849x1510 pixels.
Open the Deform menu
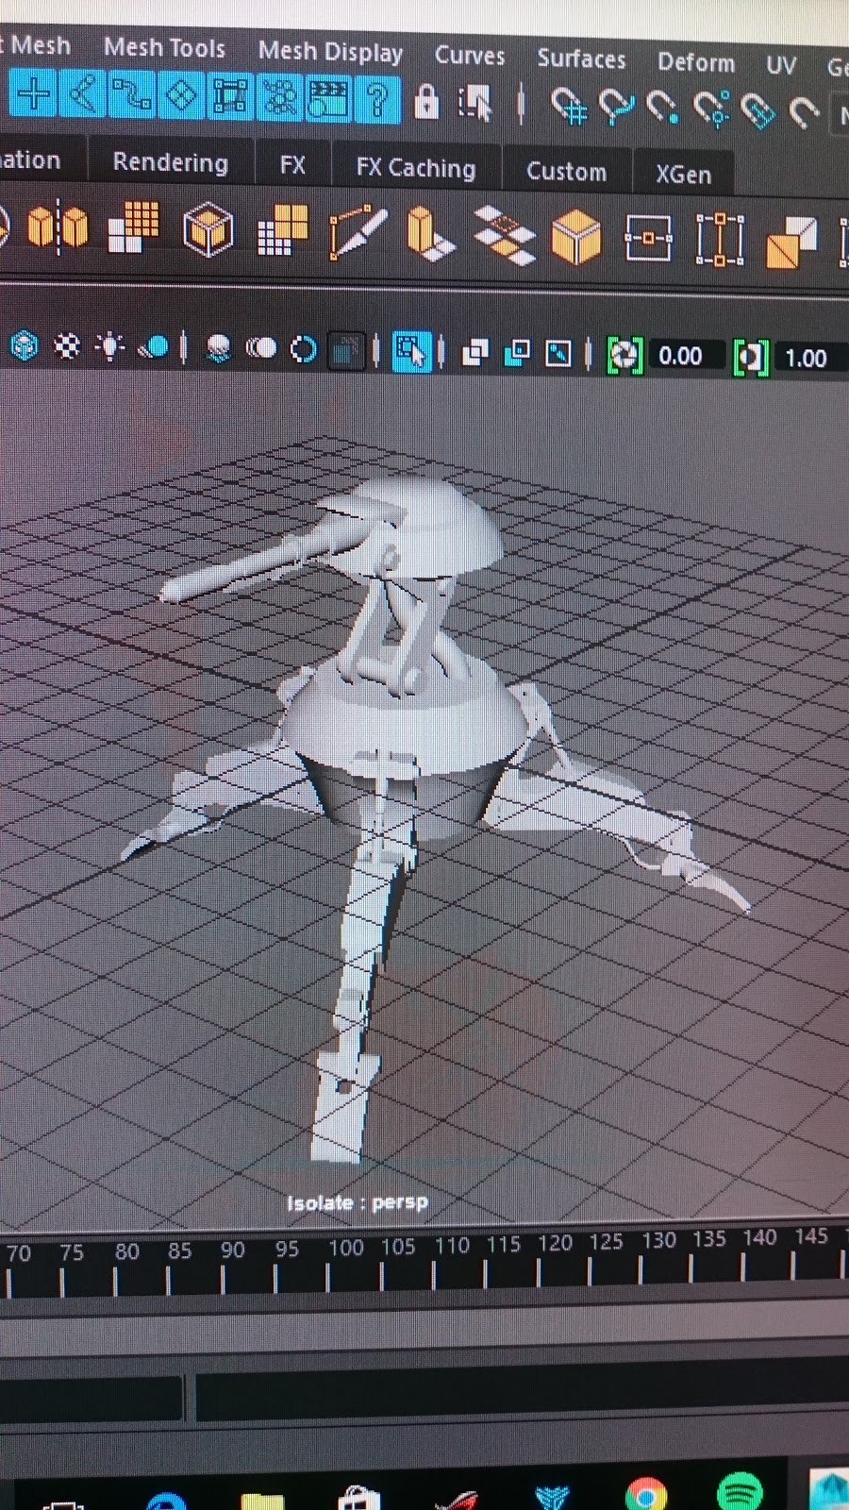point(696,62)
